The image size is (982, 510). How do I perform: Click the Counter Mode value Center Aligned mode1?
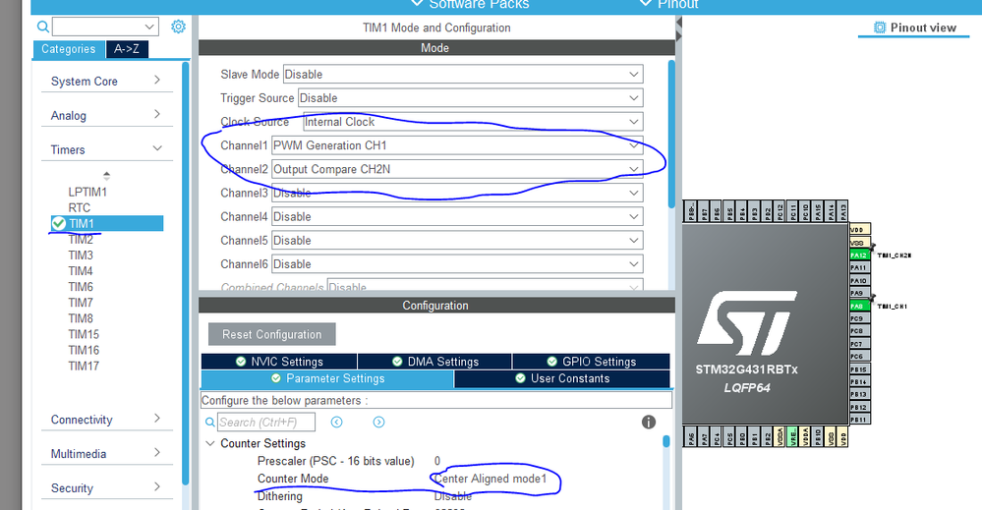(x=491, y=479)
